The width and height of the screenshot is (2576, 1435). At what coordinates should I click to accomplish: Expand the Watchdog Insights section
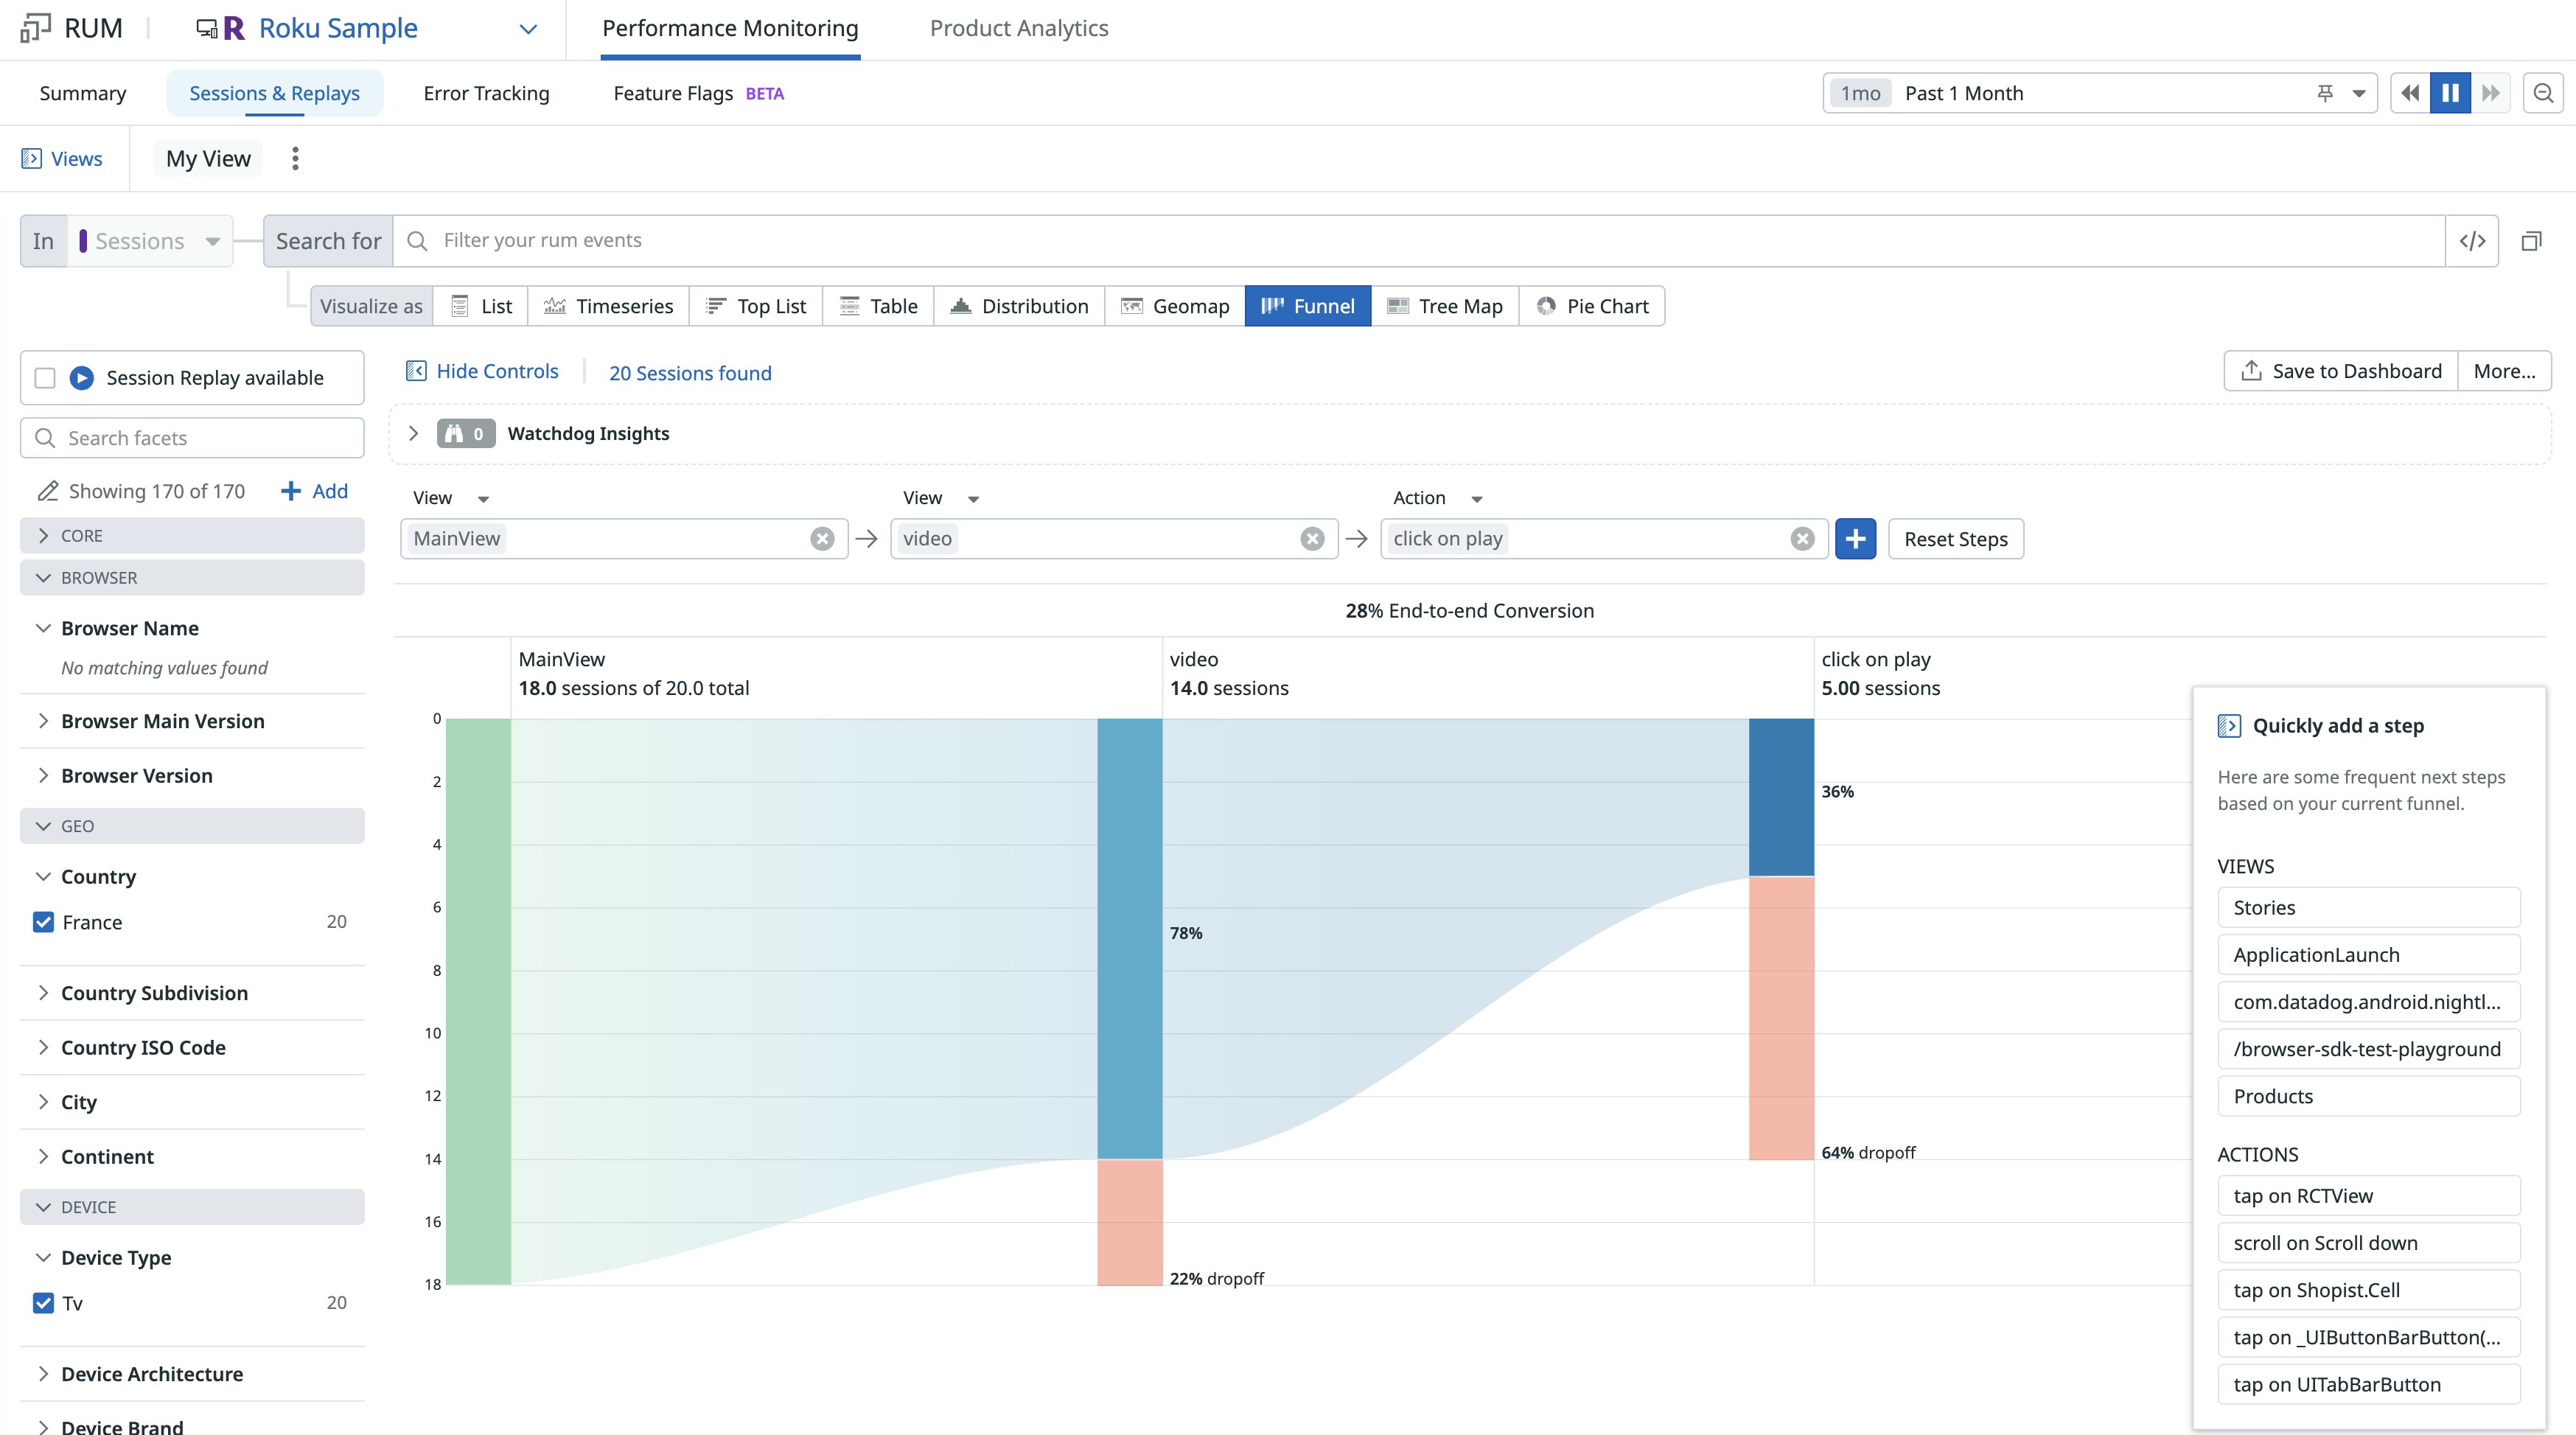[x=413, y=433]
